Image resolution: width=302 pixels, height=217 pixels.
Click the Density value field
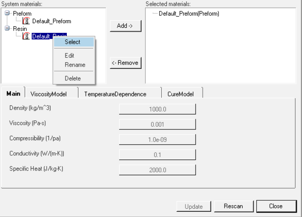pyautogui.click(x=157, y=109)
